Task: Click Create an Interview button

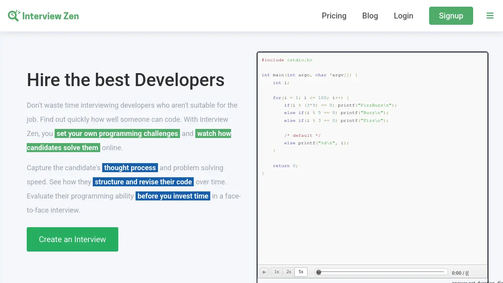Action: click(x=72, y=239)
